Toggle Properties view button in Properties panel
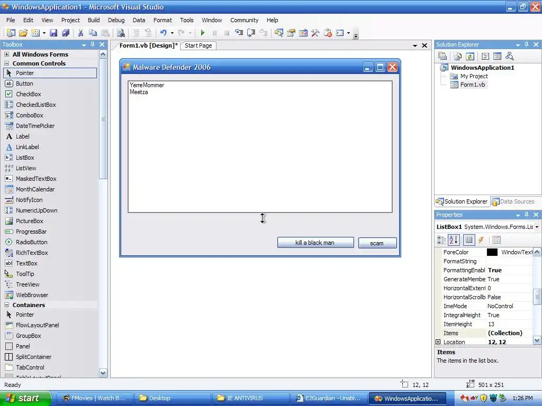This screenshot has width=542, height=406. pyautogui.click(x=469, y=240)
